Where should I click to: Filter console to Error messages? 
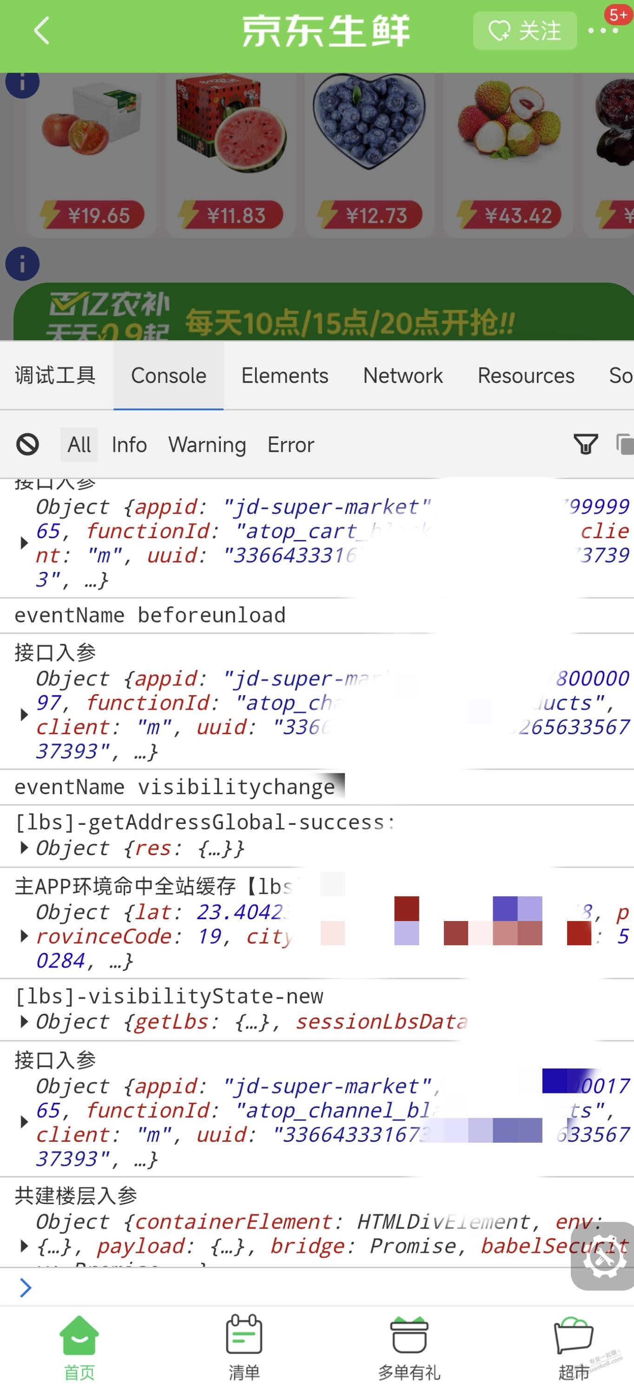click(291, 445)
